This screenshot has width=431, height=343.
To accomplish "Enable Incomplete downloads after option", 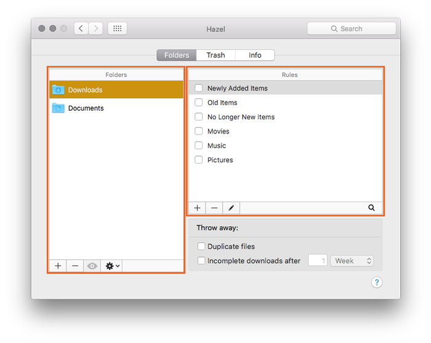I will pos(201,261).
